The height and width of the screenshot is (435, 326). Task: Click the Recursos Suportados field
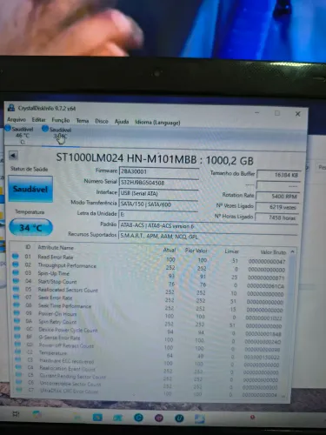click(x=208, y=237)
